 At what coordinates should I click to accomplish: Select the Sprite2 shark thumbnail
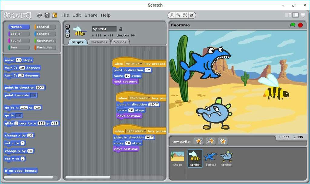[211, 158]
